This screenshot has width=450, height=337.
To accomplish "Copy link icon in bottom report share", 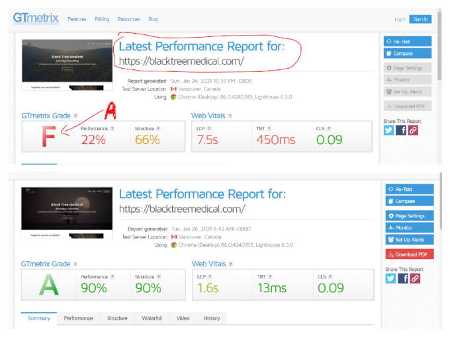I will [x=415, y=278].
